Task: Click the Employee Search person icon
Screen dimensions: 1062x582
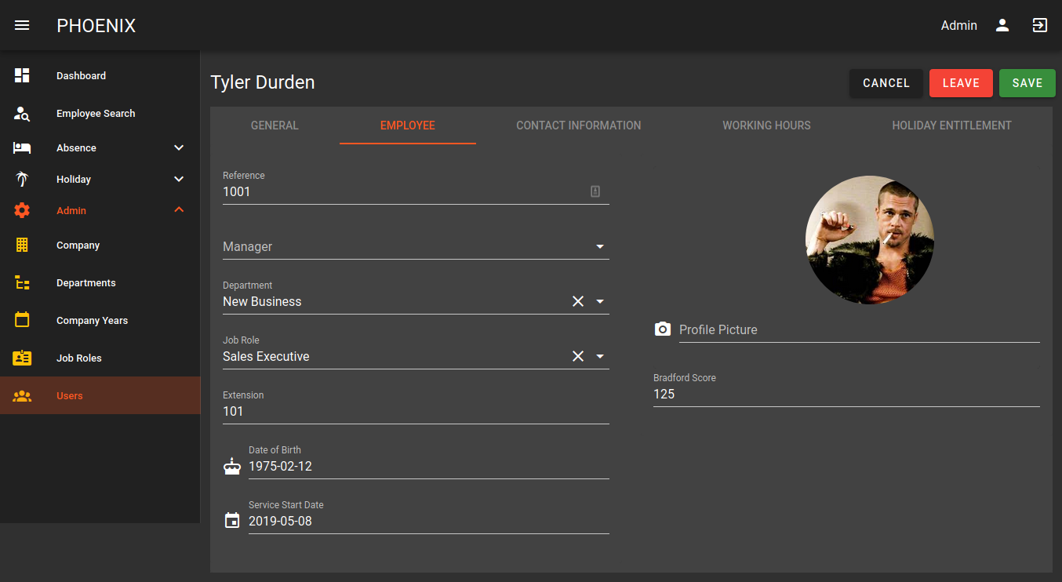Action: tap(22, 114)
